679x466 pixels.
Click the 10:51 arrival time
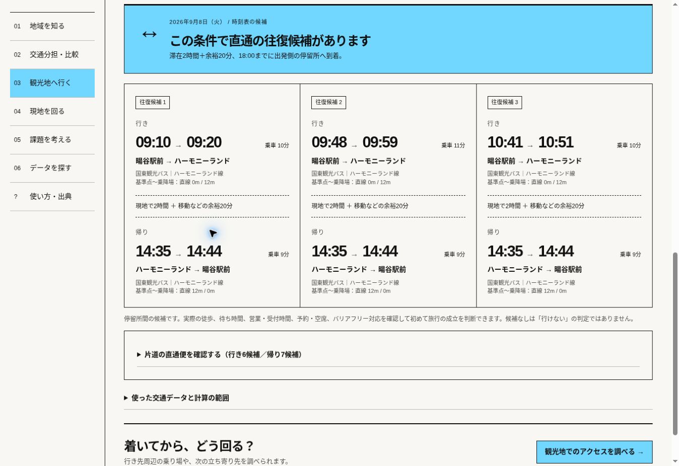(556, 142)
